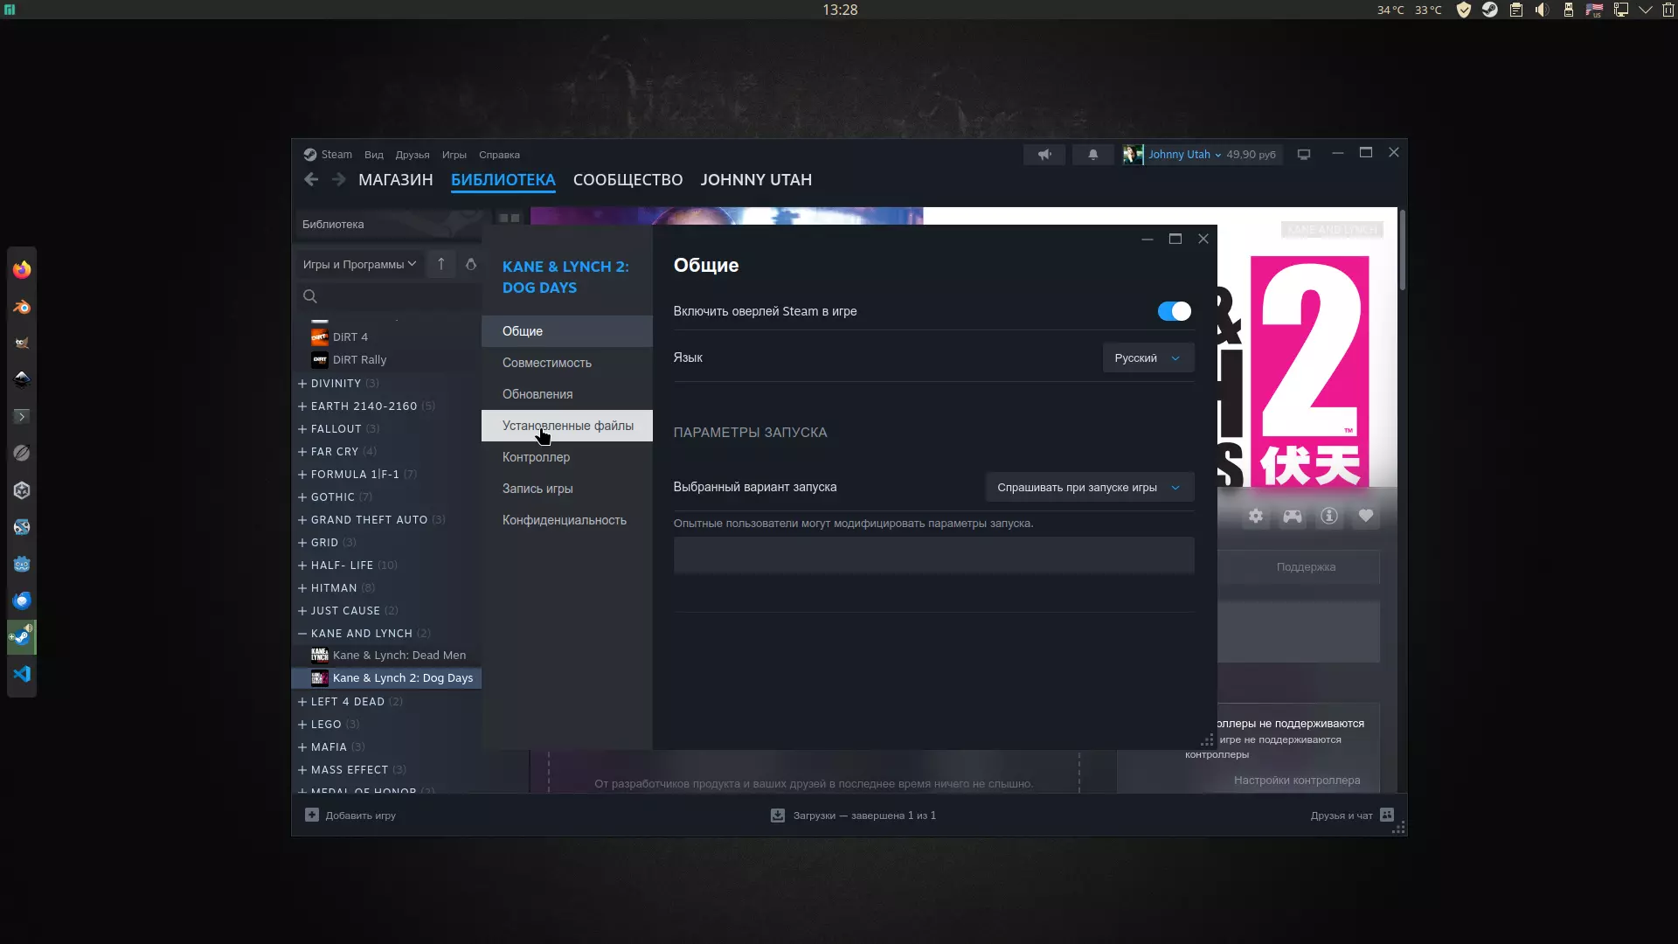
Task: Toggle Steam overlay in-game switch
Action: (x=1174, y=311)
